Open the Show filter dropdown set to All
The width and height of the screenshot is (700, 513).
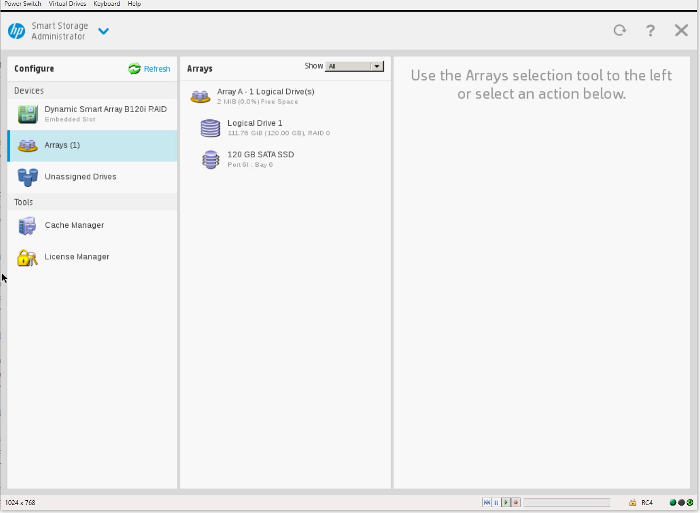pos(354,66)
